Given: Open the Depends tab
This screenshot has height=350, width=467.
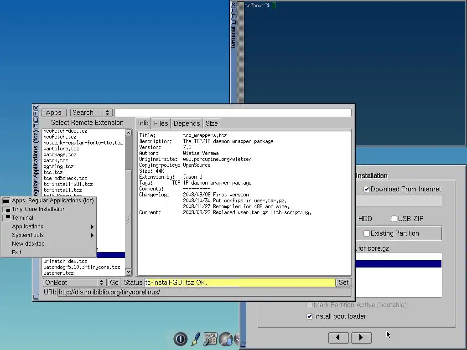Looking at the screenshot, I should pyautogui.click(x=187, y=124).
